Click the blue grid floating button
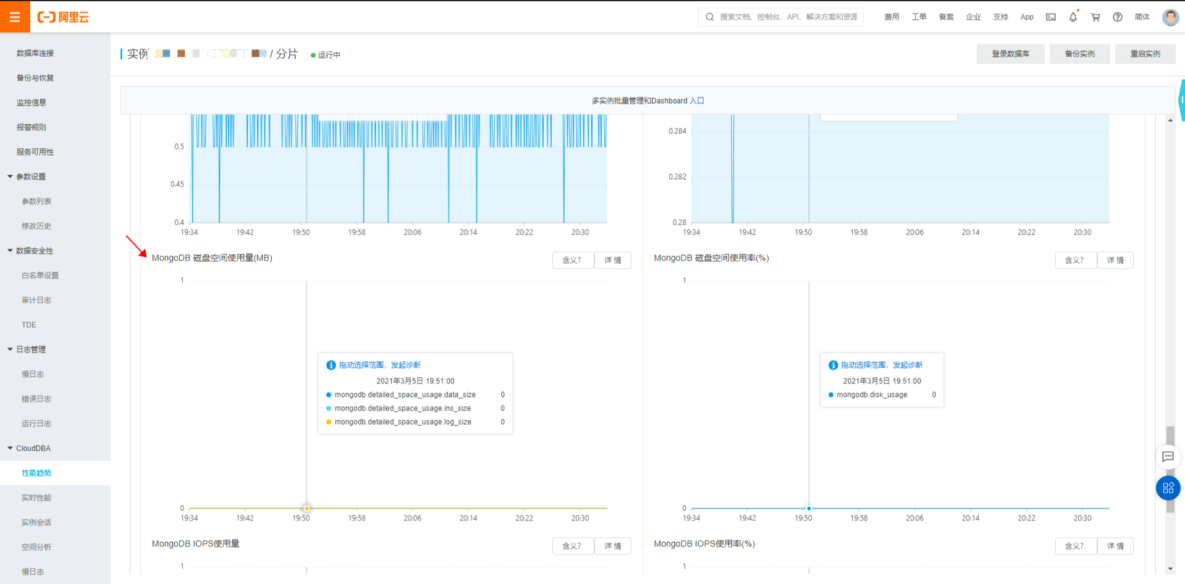Image resolution: width=1185 pixels, height=584 pixels. 1168,488
